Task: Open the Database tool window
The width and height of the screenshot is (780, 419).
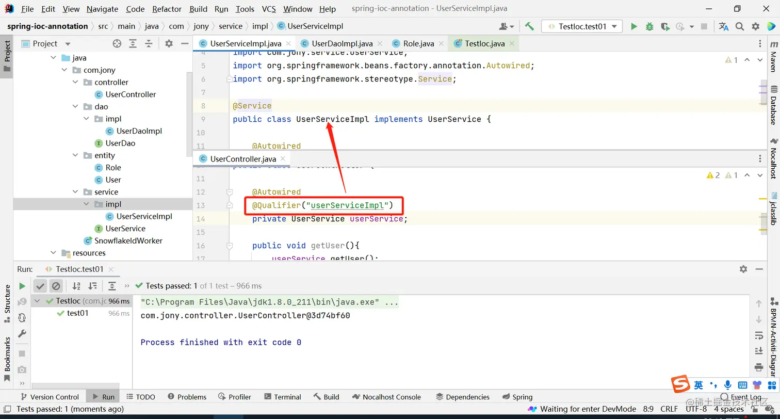Action: click(773, 105)
